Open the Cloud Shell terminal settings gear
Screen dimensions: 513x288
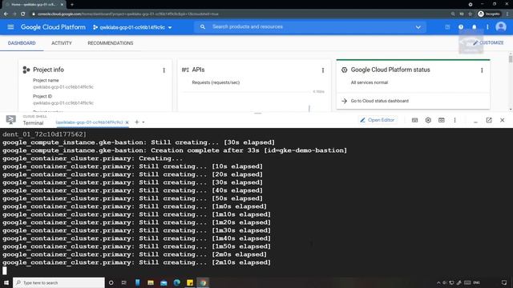(x=428, y=120)
